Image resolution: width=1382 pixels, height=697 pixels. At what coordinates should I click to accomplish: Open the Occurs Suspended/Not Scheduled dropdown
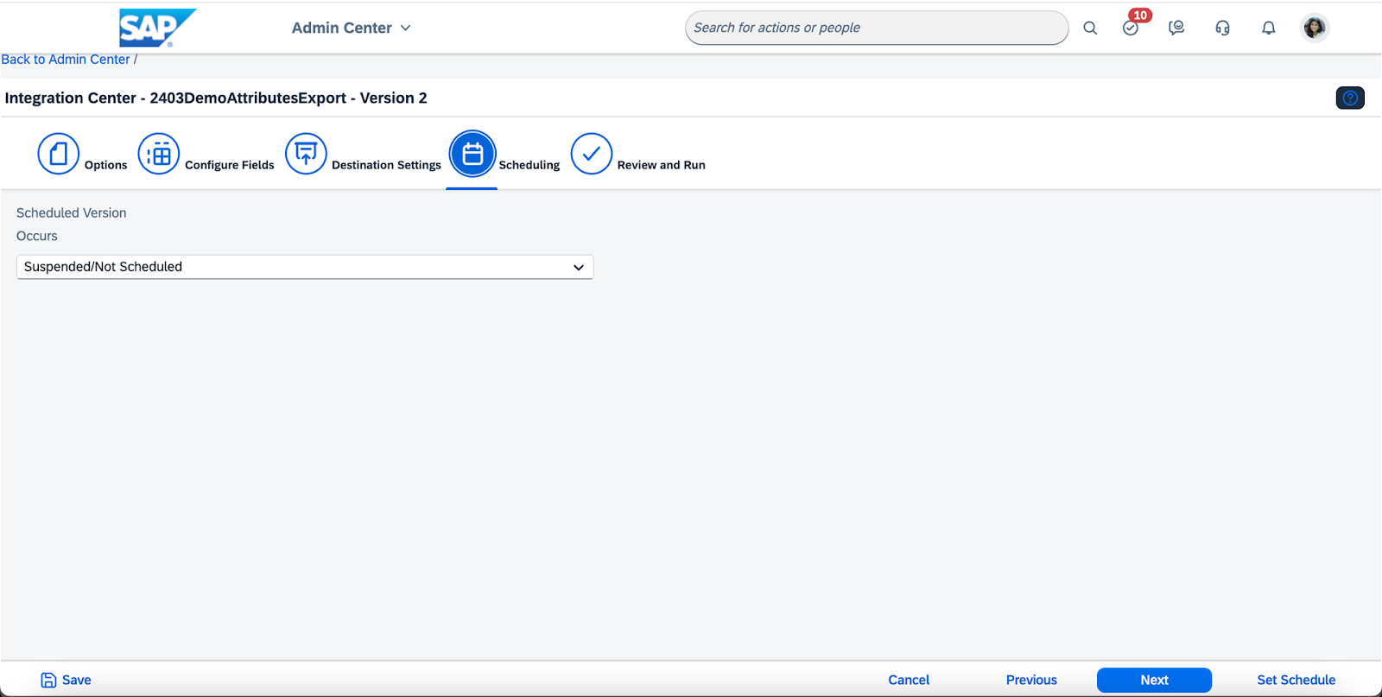tap(305, 267)
